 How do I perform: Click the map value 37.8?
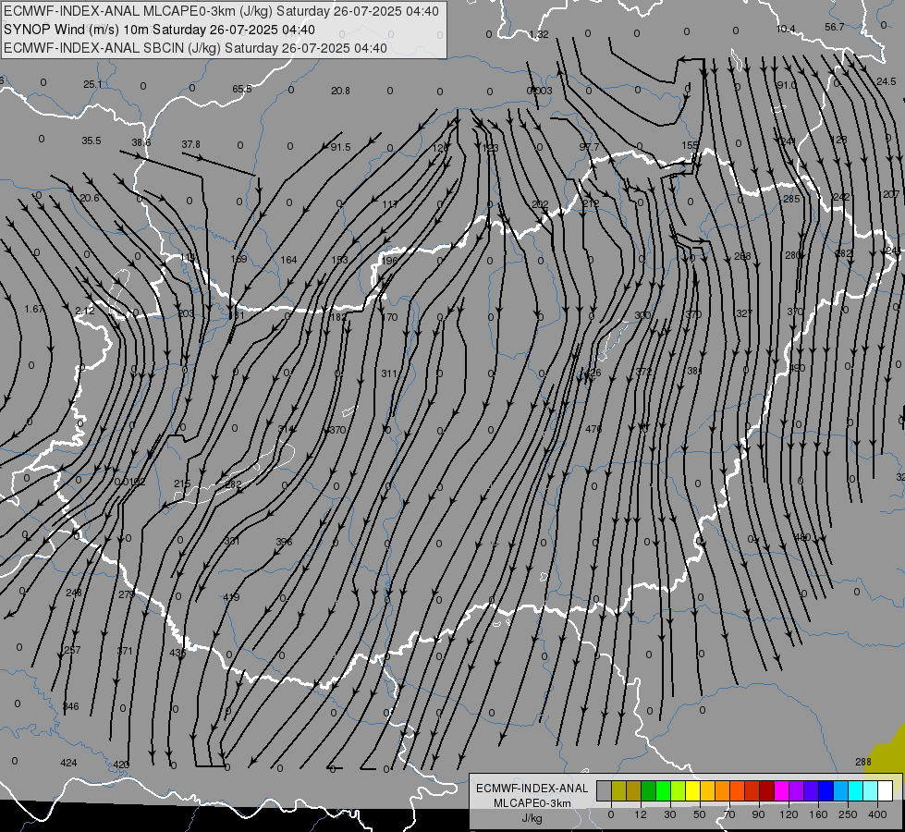pos(191,144)
